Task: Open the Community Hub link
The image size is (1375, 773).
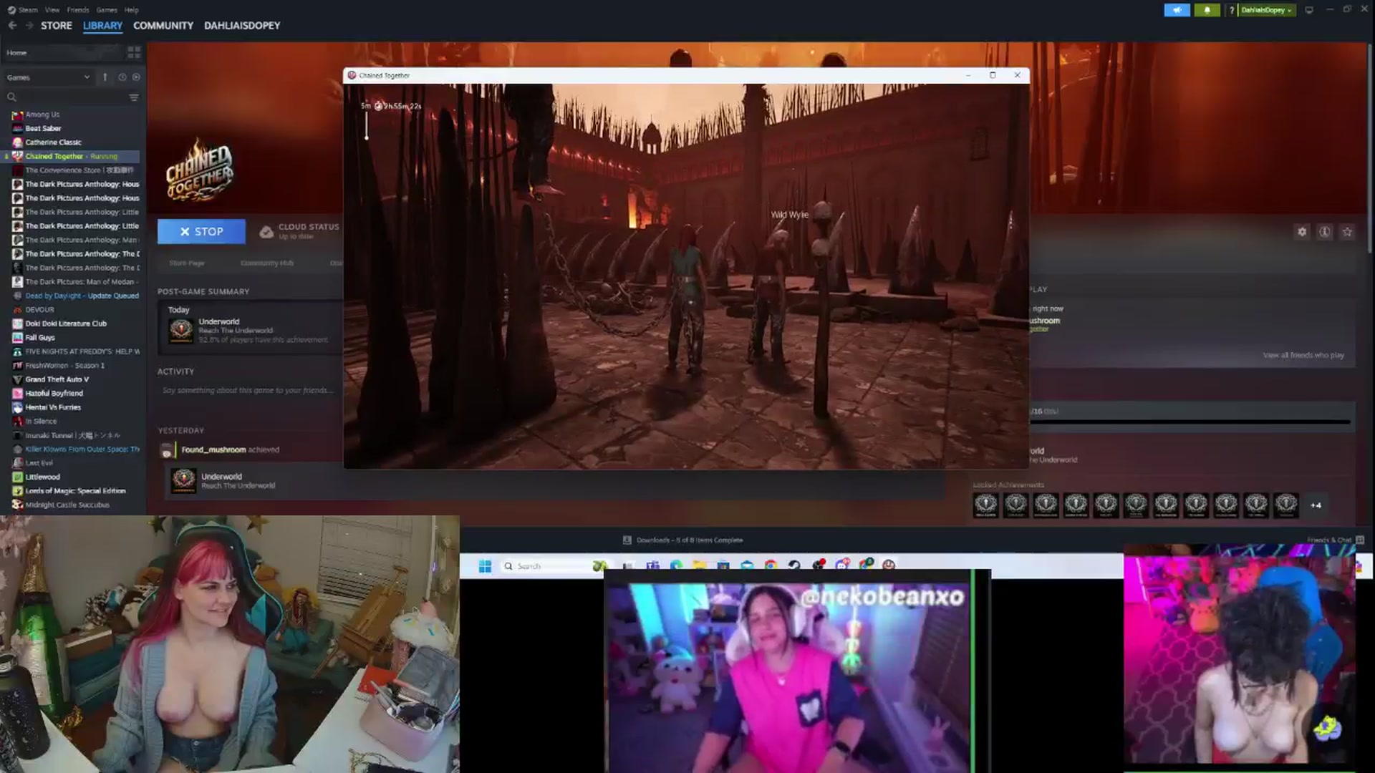Action: [267, 263]
